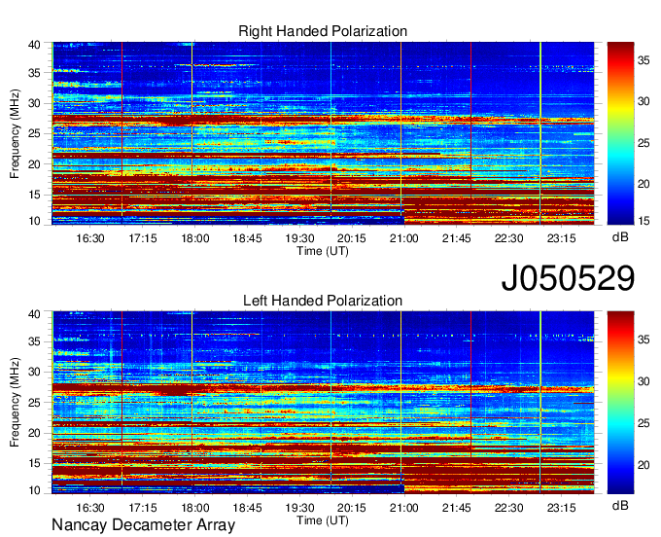Click 23:15 tick under Right Handed plot
Viewport: 661px width, 537px height.
pos(562,238)
